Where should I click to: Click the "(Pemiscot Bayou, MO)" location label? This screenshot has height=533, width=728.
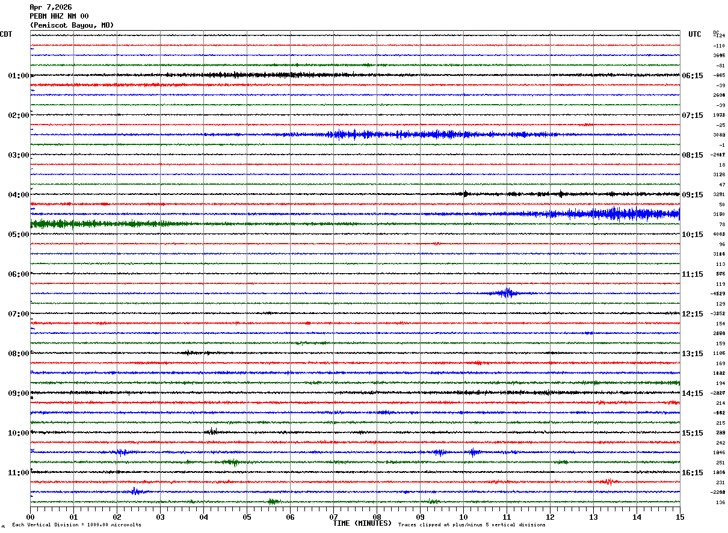click(72, 25)
